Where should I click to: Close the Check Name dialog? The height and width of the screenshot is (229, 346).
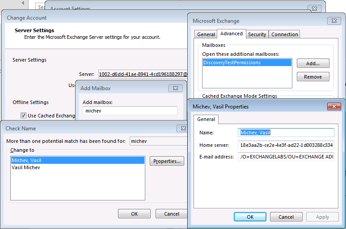[183, 128]
